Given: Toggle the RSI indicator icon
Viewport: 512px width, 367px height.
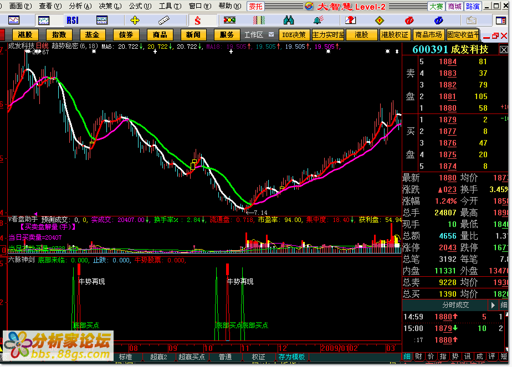Looking at the screenshot, I should [x=73, y=20].
